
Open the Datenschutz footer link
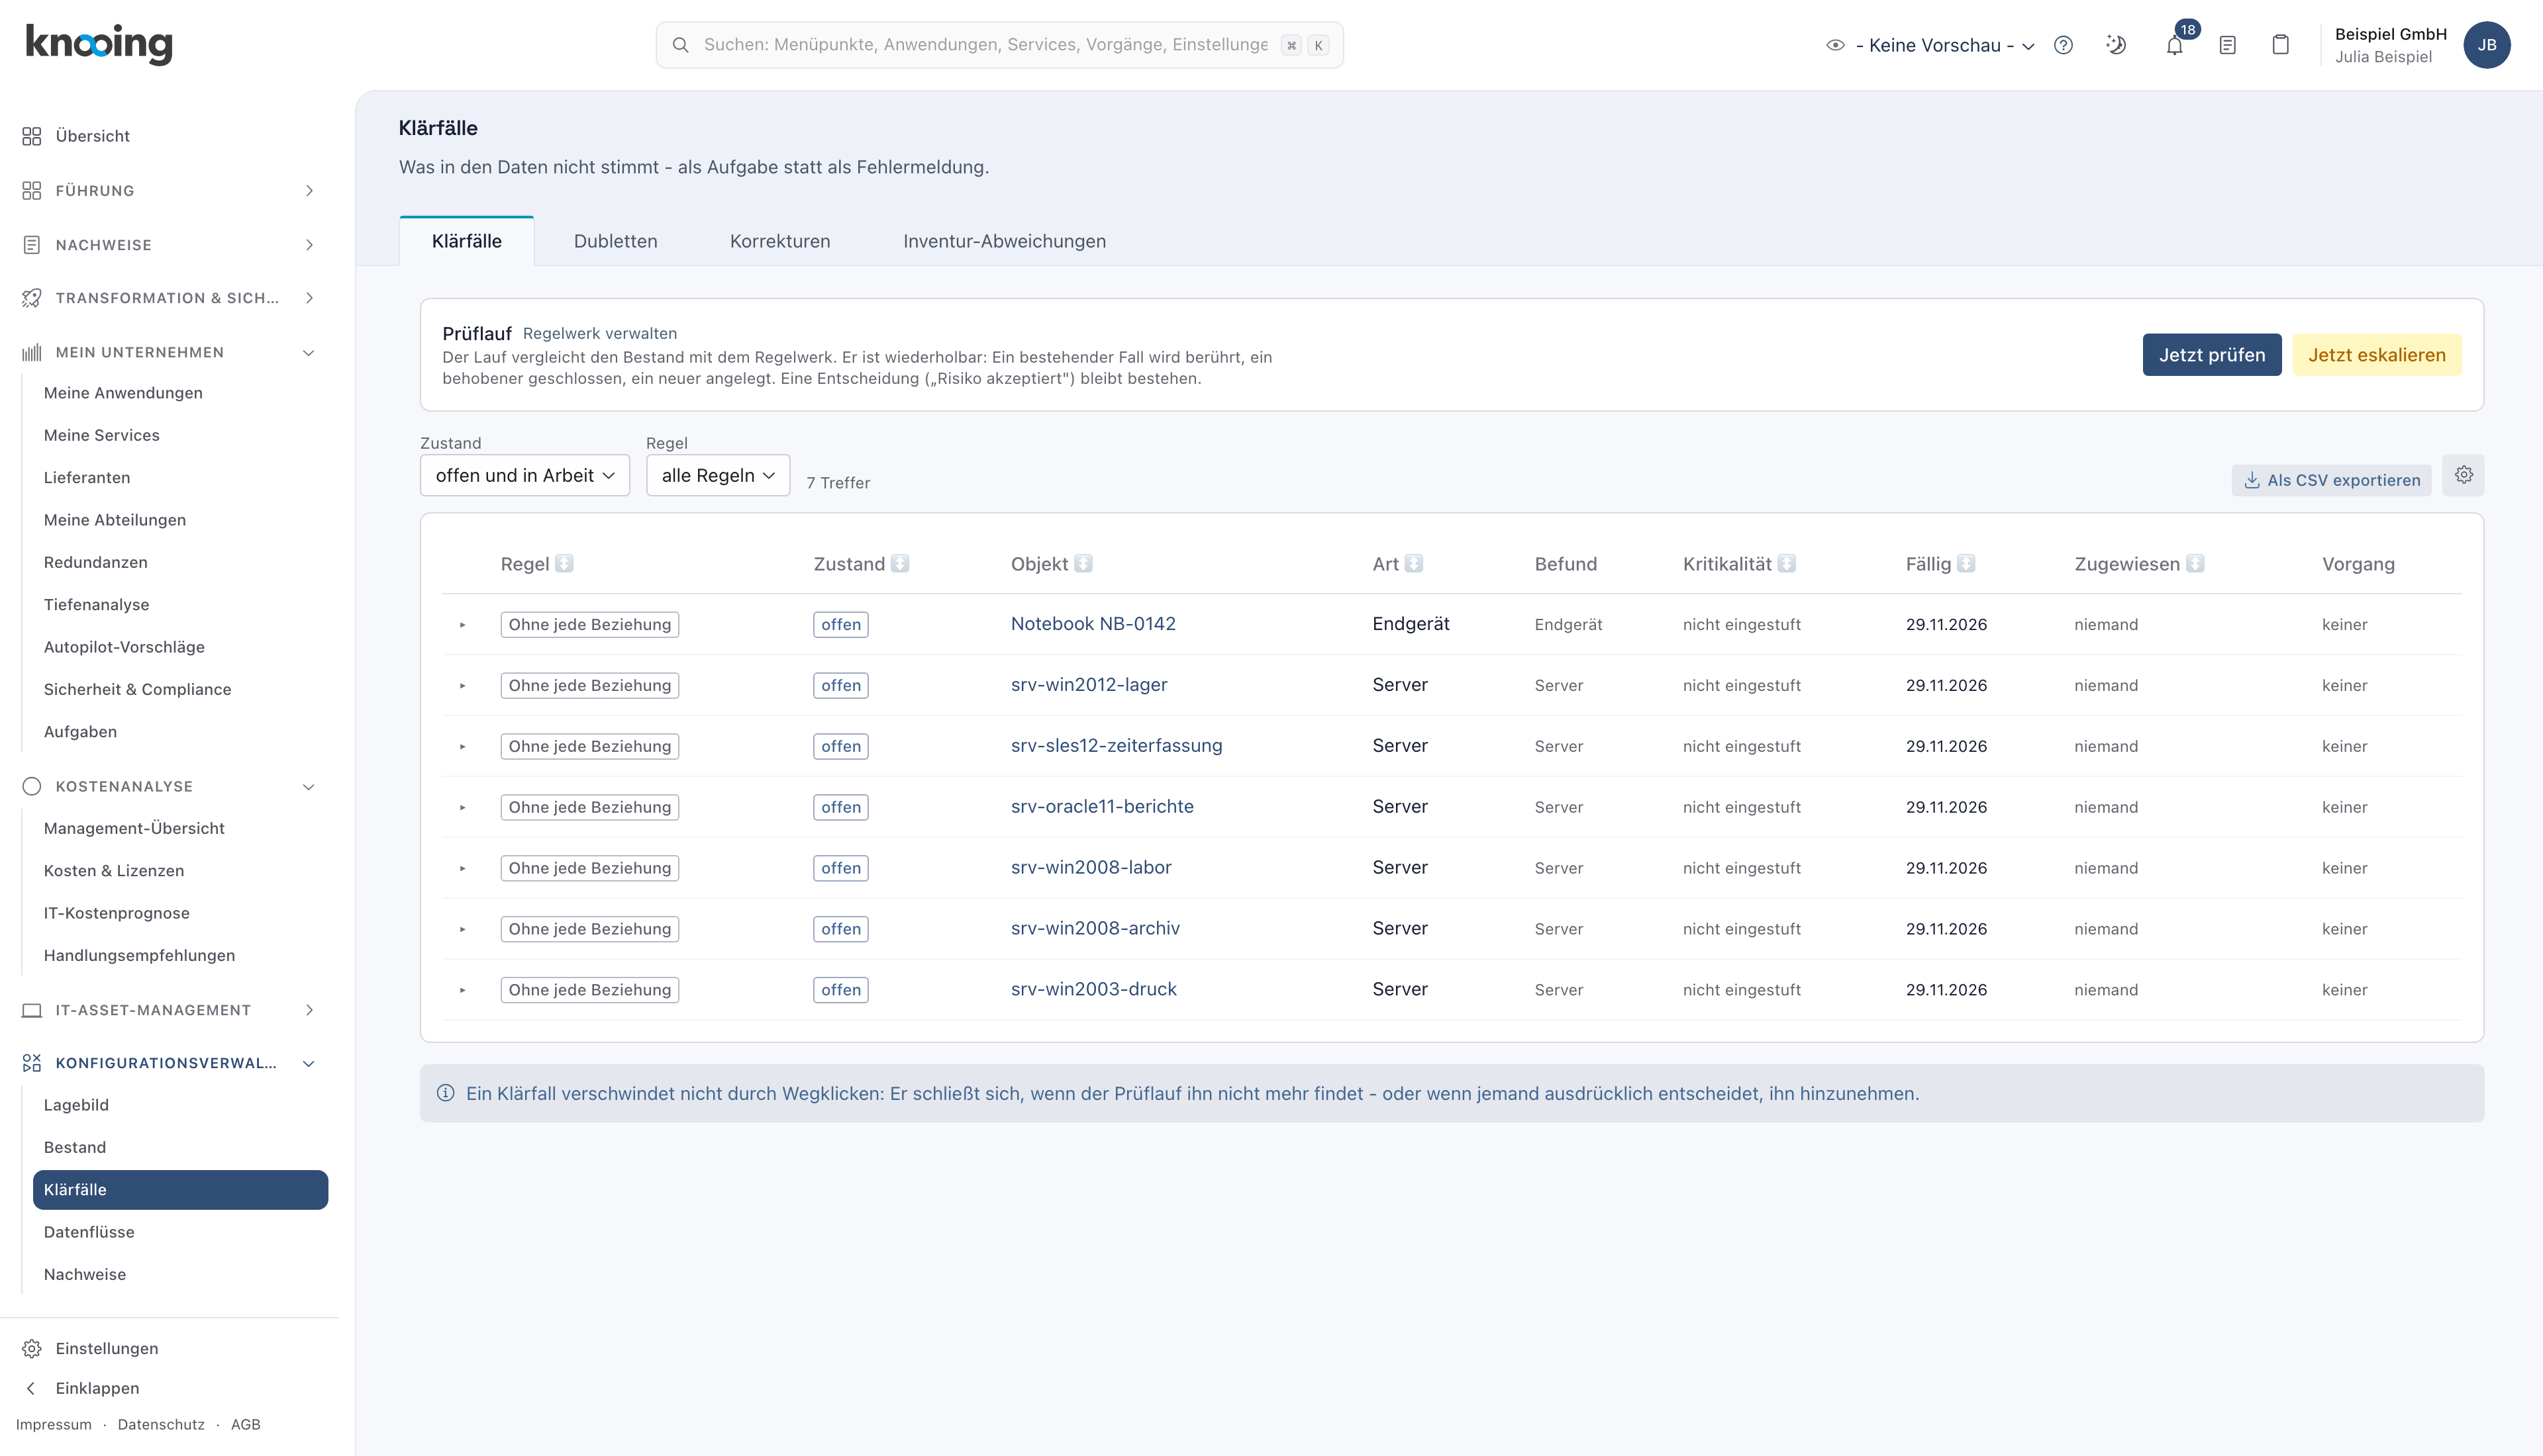coord(161,1425)
